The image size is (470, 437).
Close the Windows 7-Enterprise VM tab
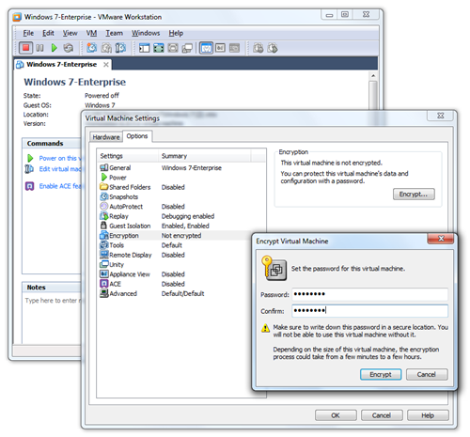(106, 65)
